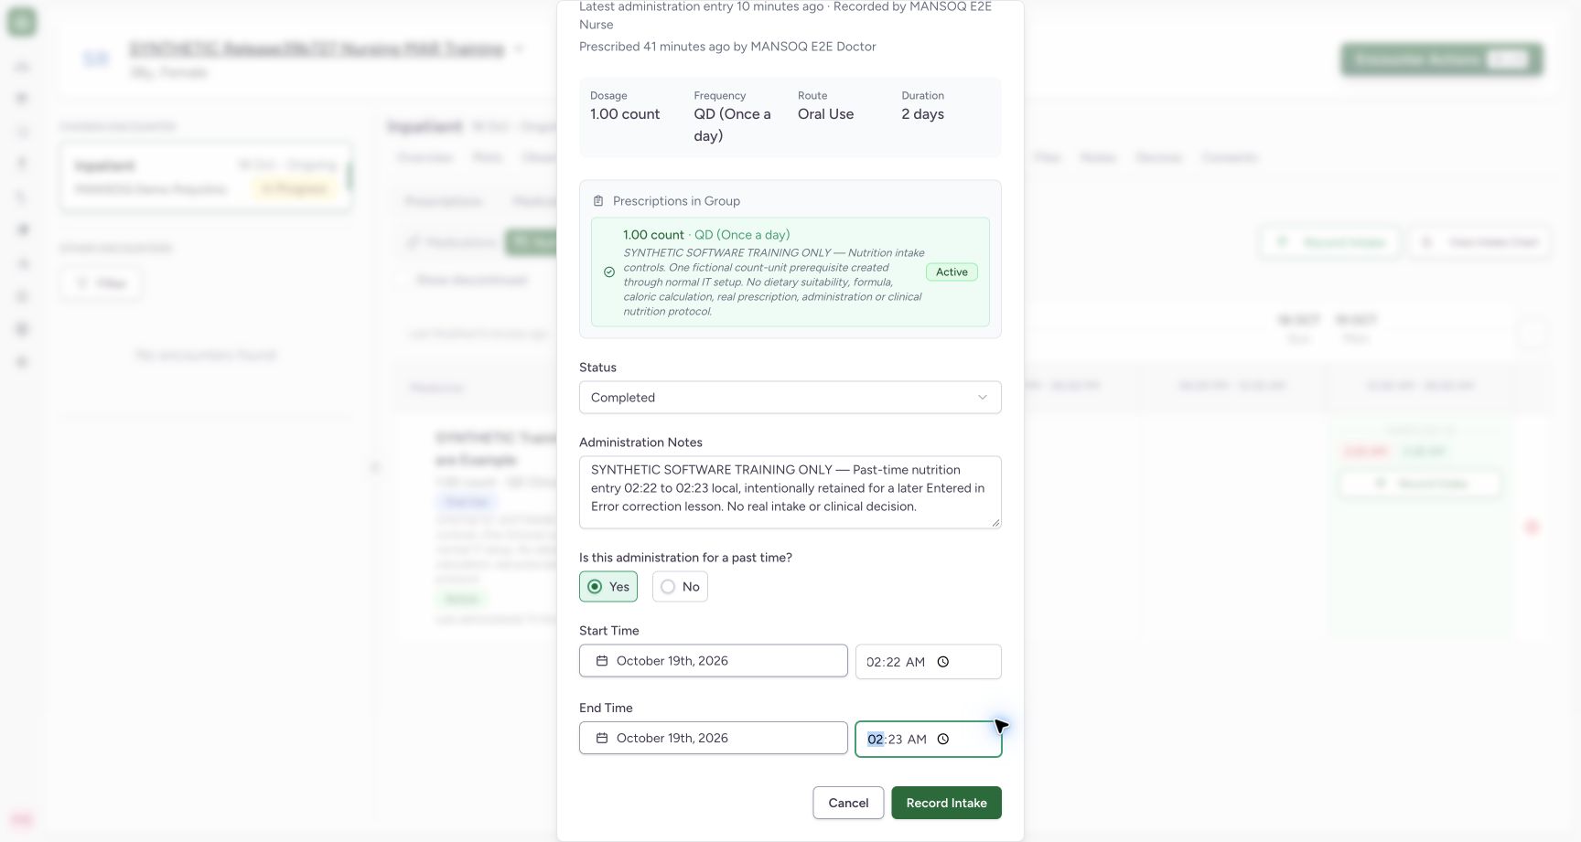1581x842 pixels.
Task: Click the calendar icon in End Time date
Action: point(602,739)
